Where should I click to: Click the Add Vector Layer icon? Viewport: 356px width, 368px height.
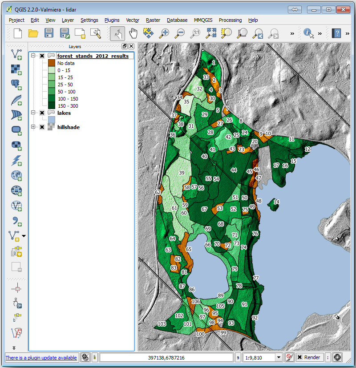[17, 54]
